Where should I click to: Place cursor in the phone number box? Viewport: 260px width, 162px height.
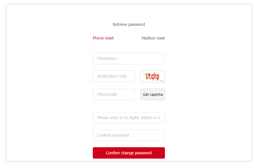point(129,59)
